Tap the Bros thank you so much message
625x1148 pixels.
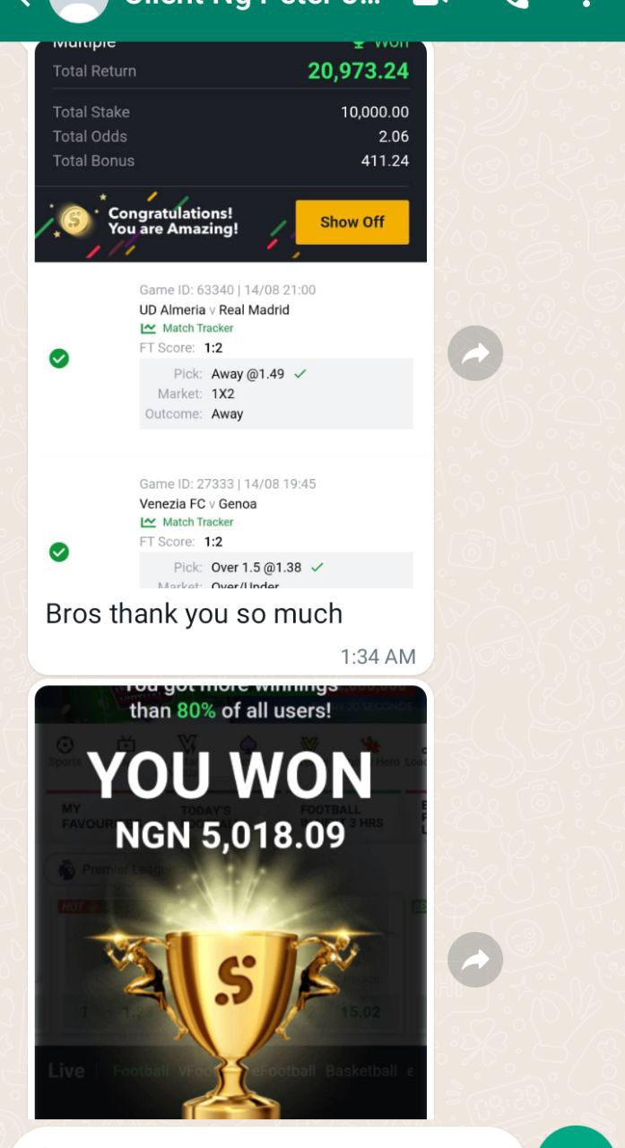pos(194,613)
